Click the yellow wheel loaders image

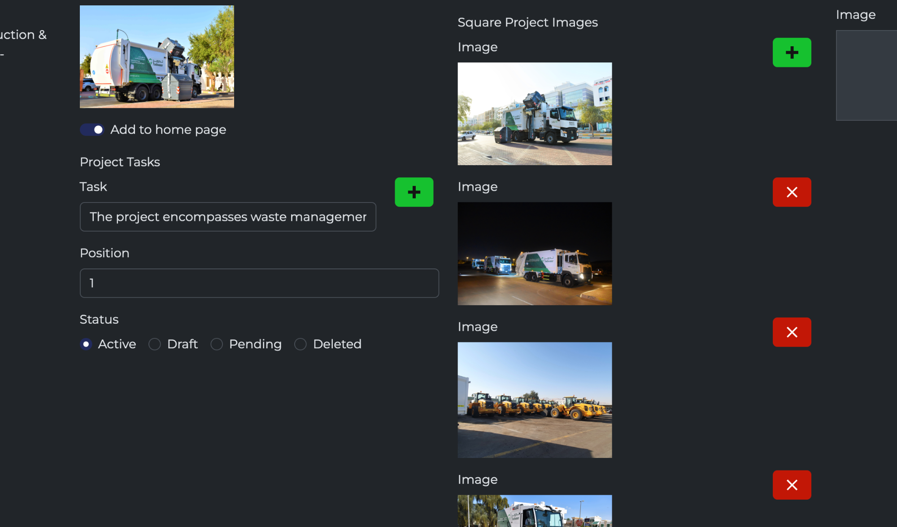tap(535, 400)
